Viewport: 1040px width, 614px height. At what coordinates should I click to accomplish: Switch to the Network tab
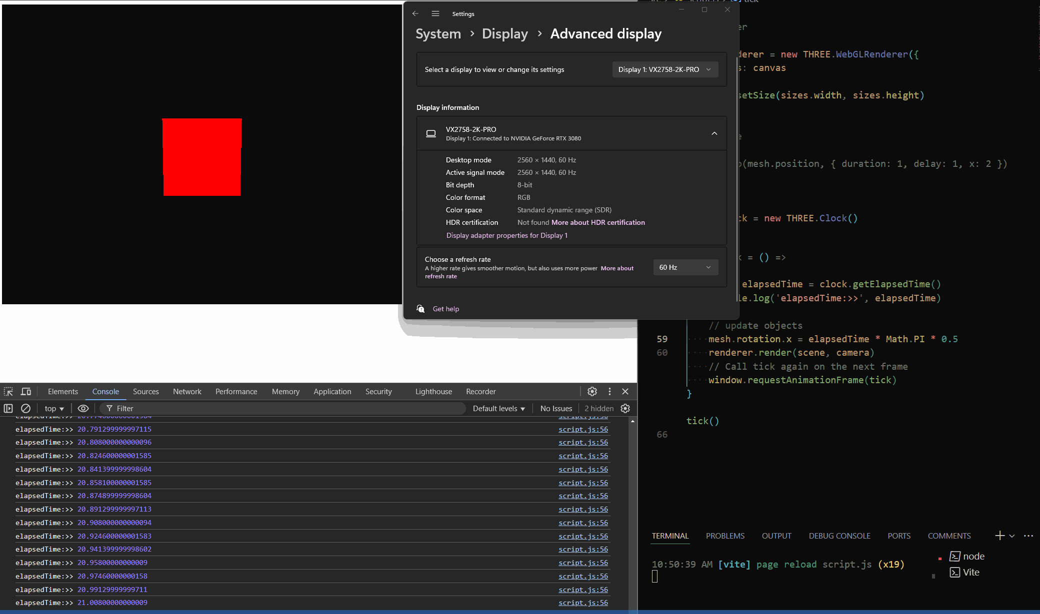[187, 392]
